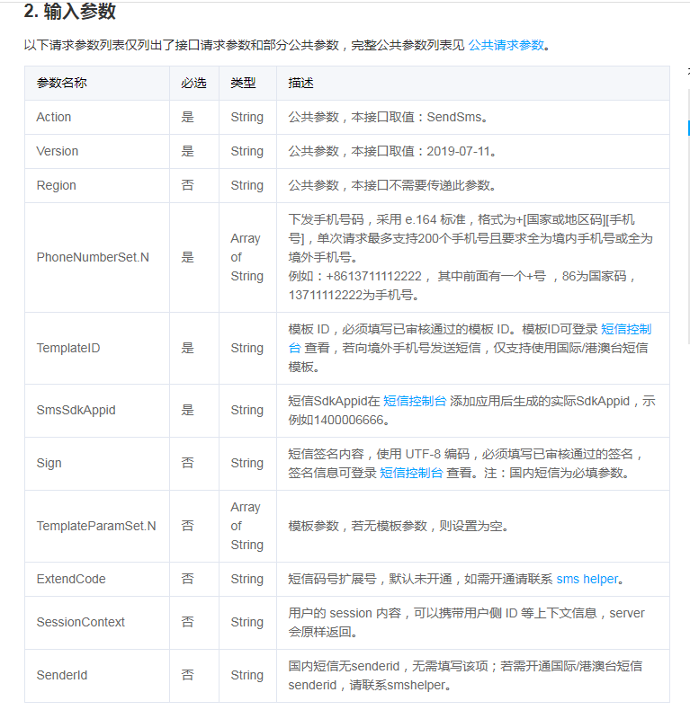Click the text 模板参数，若无模板参数，则设置为空。

(399, 526)
